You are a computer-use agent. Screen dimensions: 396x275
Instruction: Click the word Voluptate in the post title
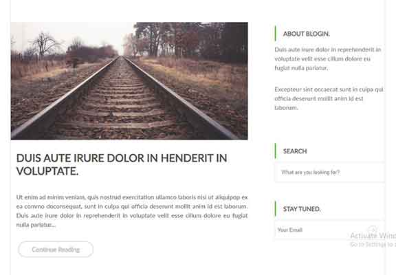coord(47,171)
